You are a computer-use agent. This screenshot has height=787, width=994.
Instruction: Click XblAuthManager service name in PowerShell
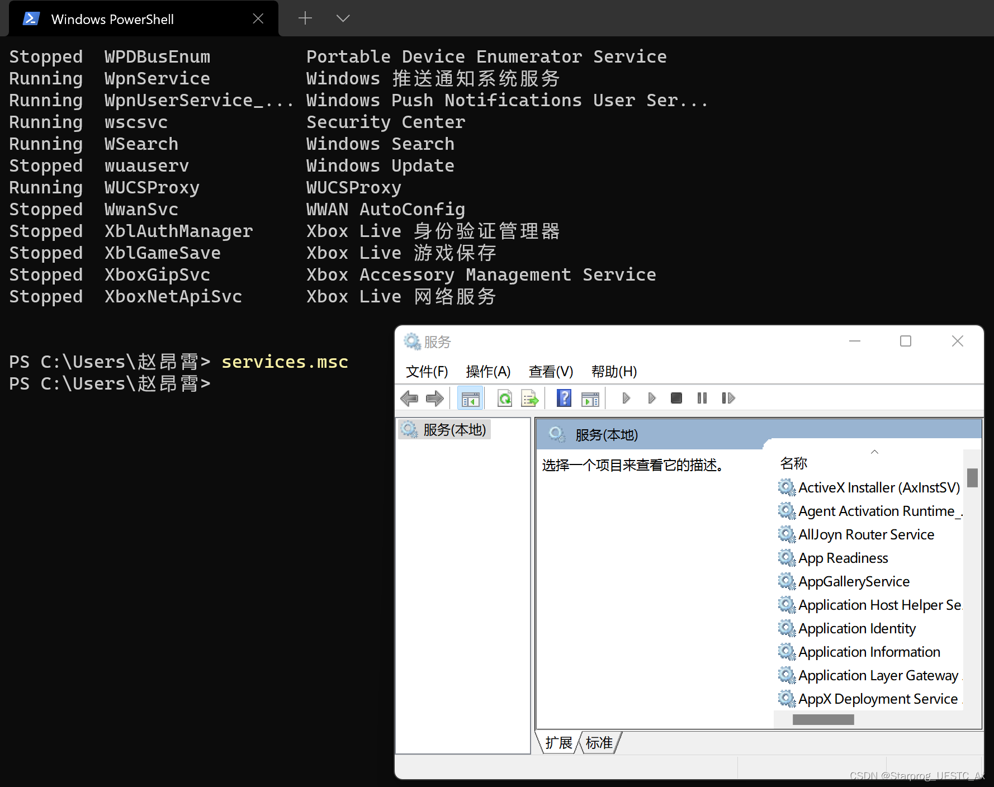tap(178, 231)
